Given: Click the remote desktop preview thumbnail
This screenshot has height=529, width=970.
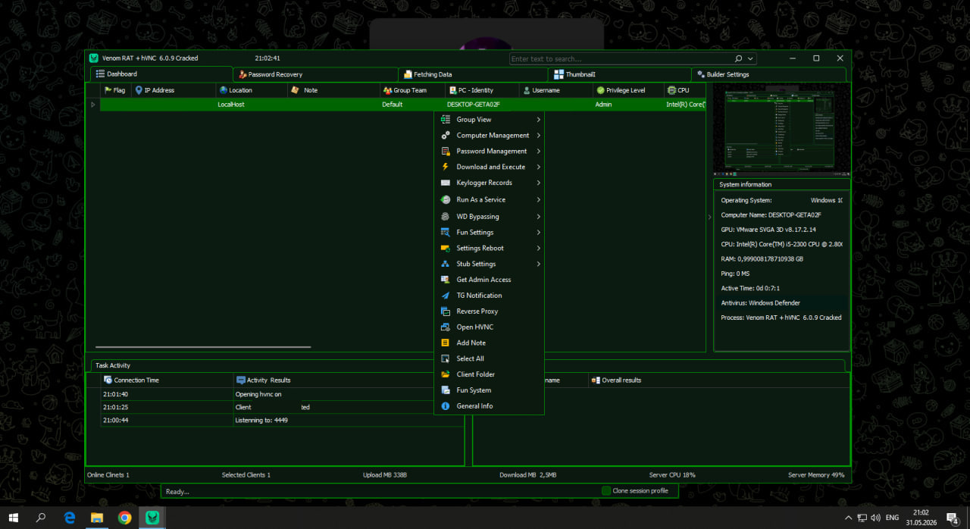Looking at the screenshot, I should [781, 130].
